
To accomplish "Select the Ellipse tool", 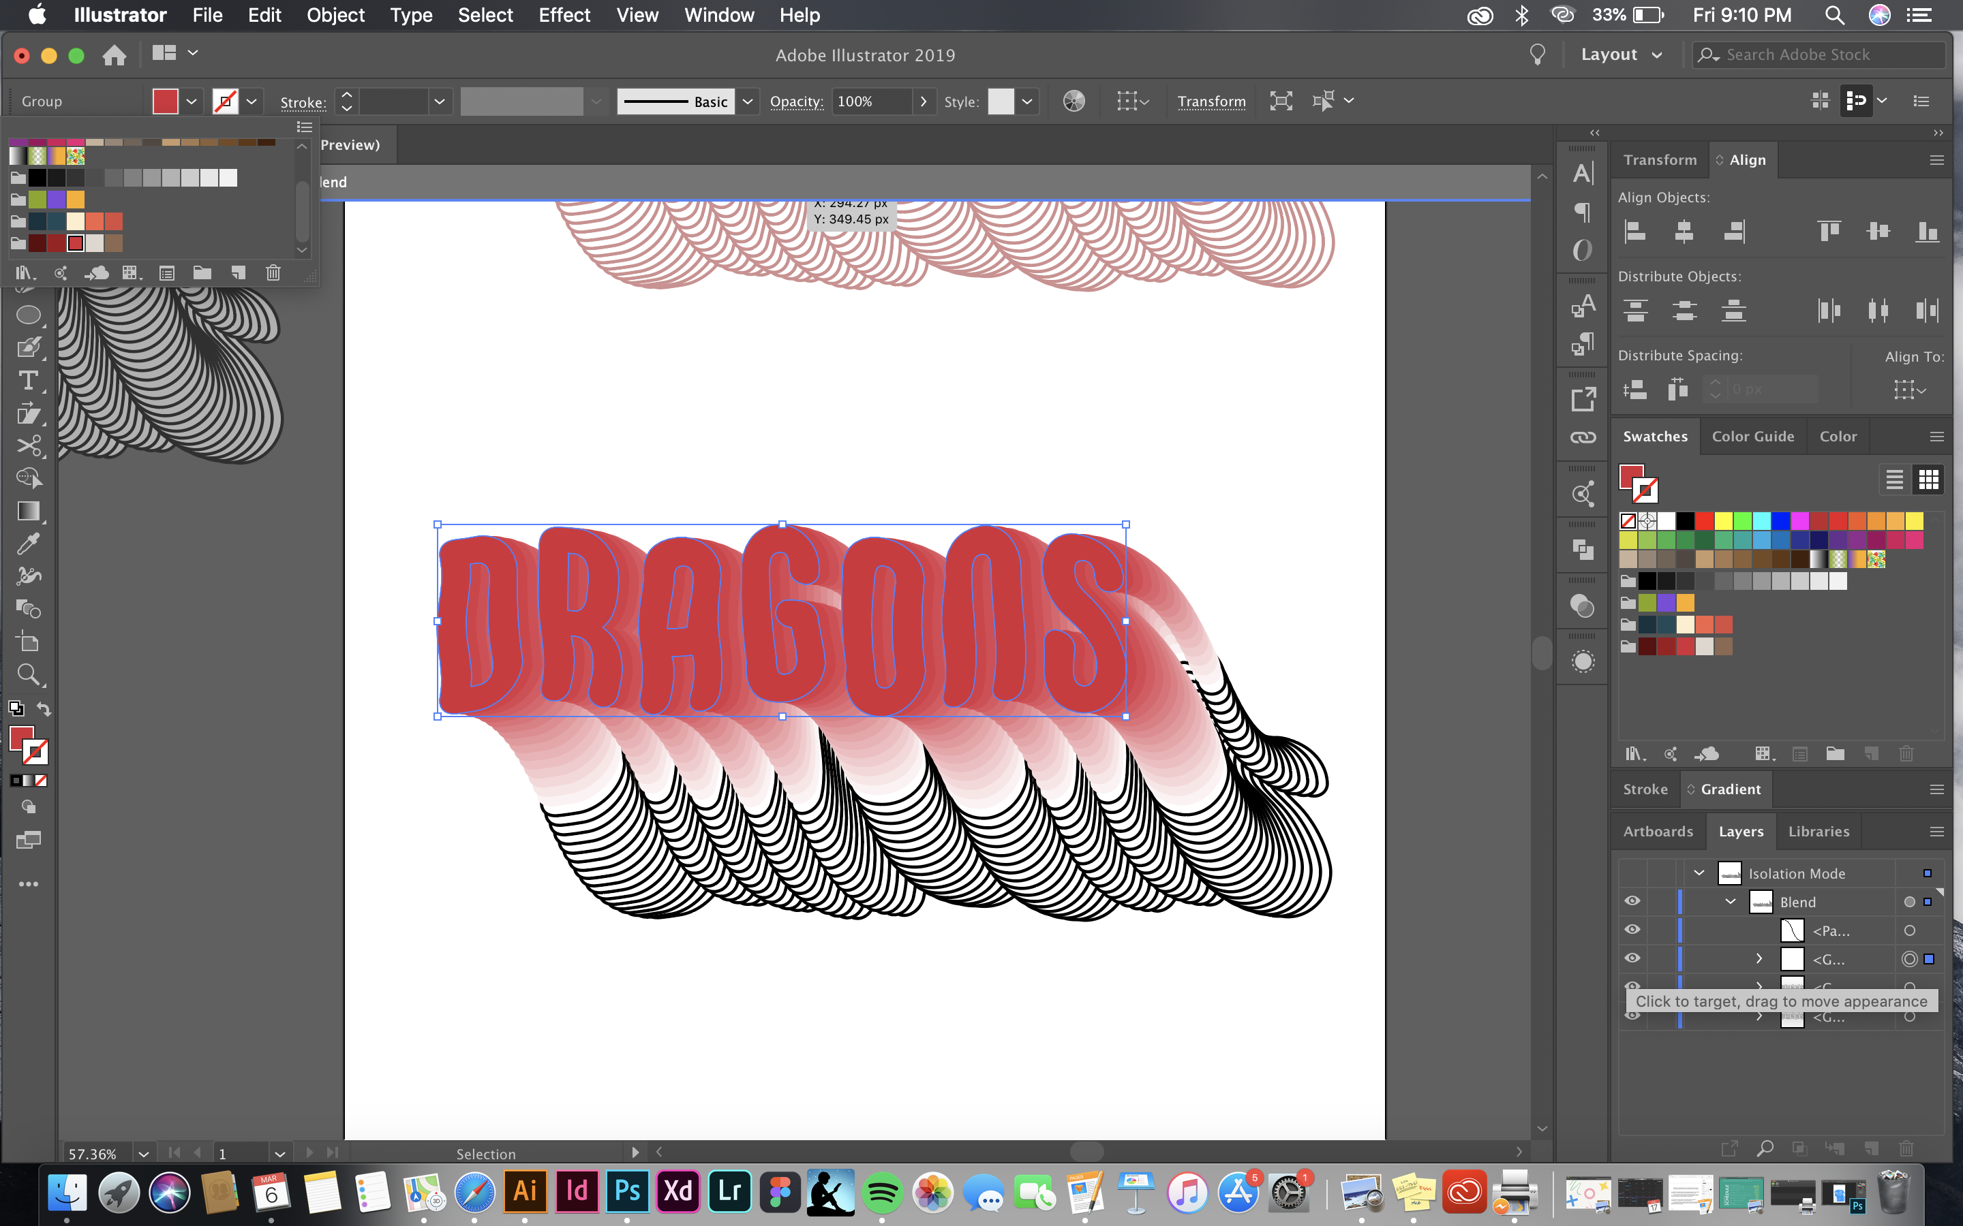I will [29, 315].
